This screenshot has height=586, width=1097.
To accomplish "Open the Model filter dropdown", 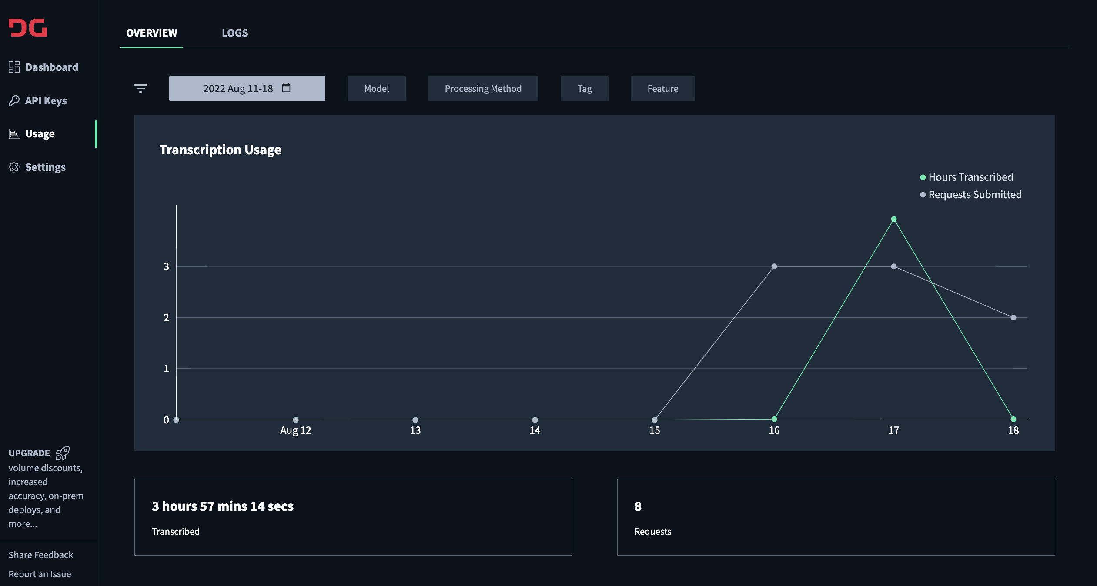I will tap(376, 88).
